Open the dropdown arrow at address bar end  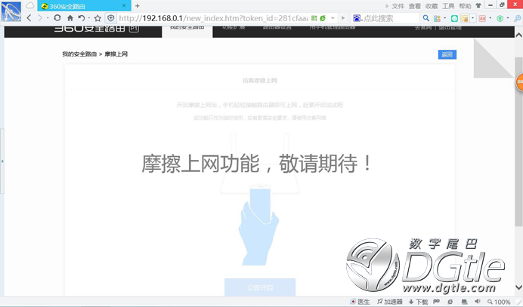tap(333, 18)
